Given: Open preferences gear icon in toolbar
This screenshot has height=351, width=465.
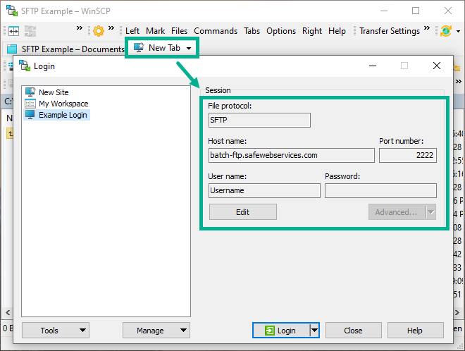Looking at the screenshot, I should pyautogui.click(x=99, y=31).
